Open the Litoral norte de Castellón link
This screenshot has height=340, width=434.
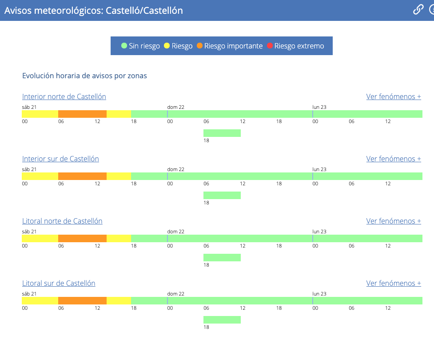pyautogui.click(x=62, y=221)
